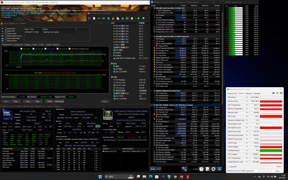Screen dimensions: 288x180
Task: Switch to Voltages tab in stability test
Action: (x=28, y=45)
